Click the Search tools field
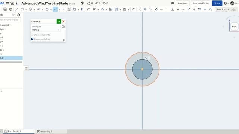239x134 pixels. (x=226, y=9)
